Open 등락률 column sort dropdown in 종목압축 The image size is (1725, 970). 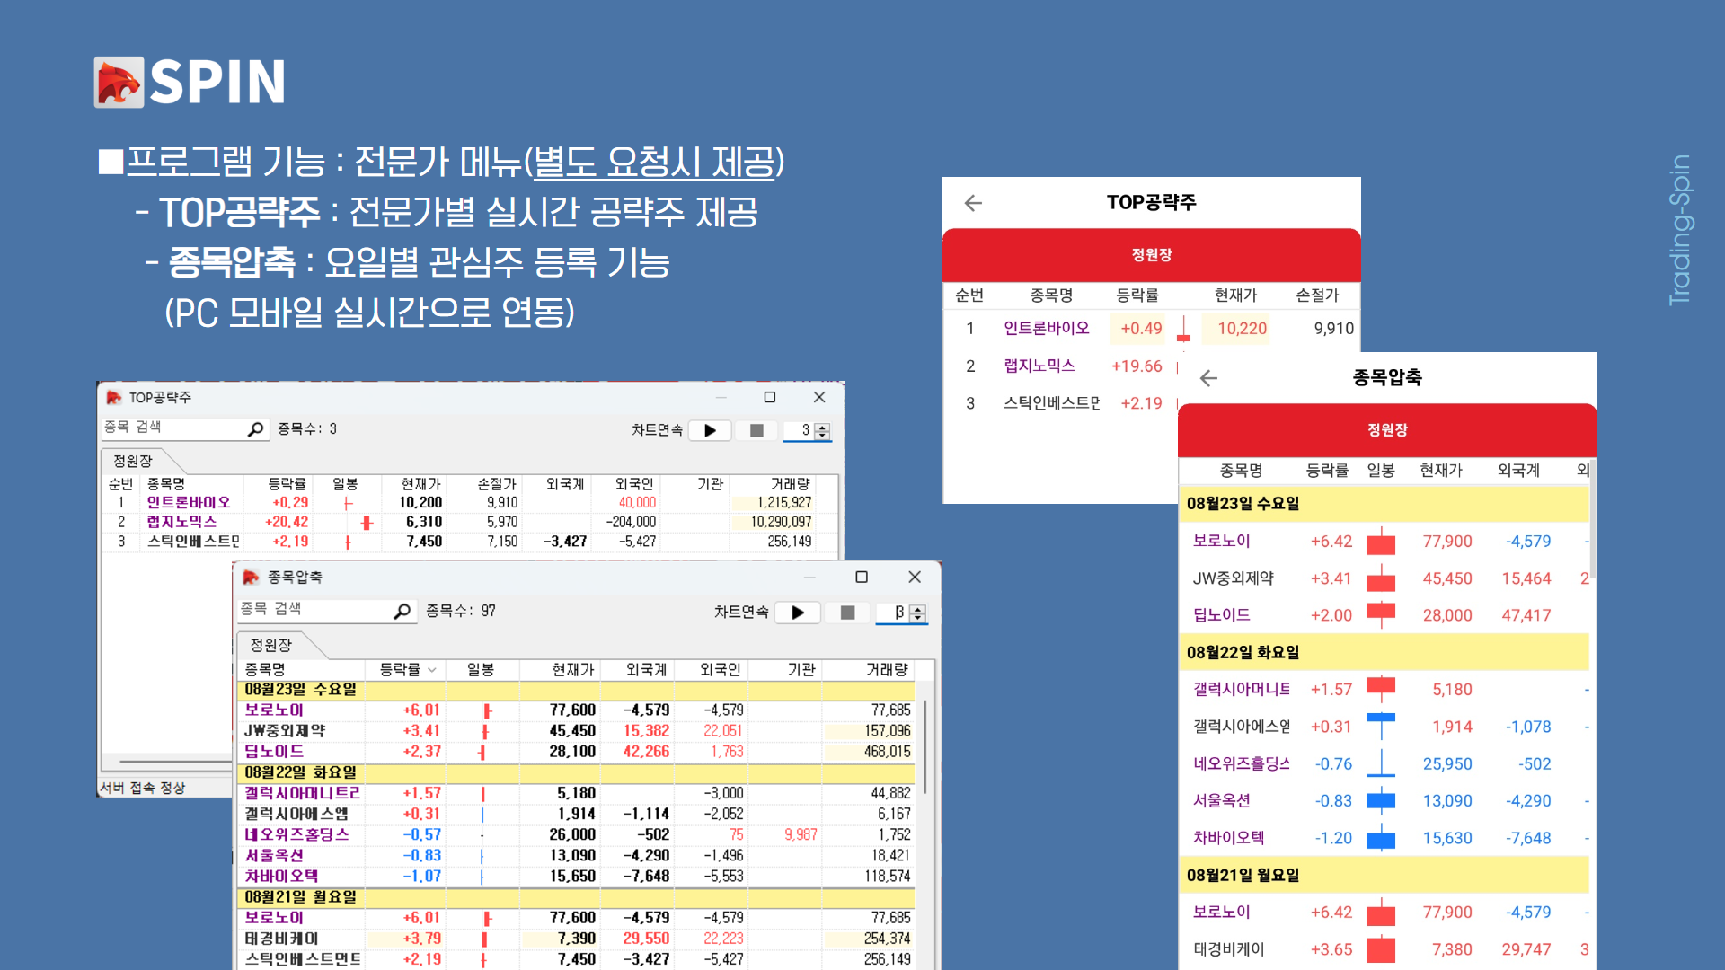click(432, 670)
